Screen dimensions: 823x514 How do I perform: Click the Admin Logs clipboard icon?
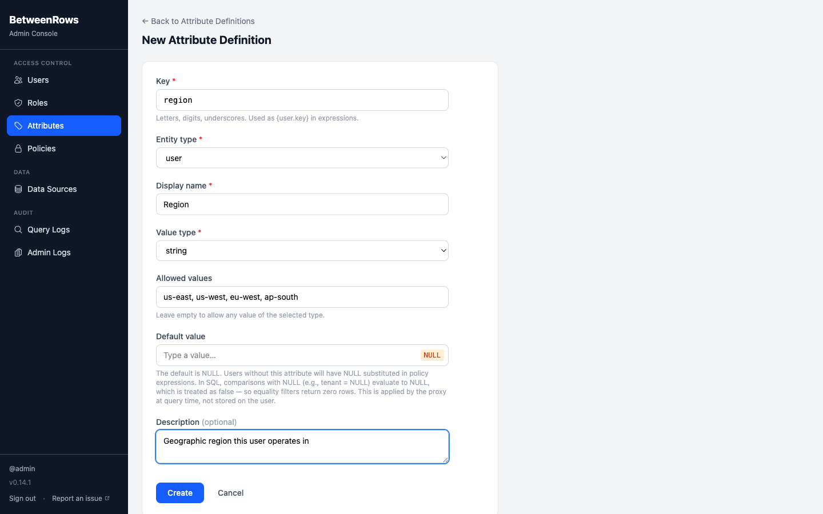pyautogui.click(x=18, y=252)
